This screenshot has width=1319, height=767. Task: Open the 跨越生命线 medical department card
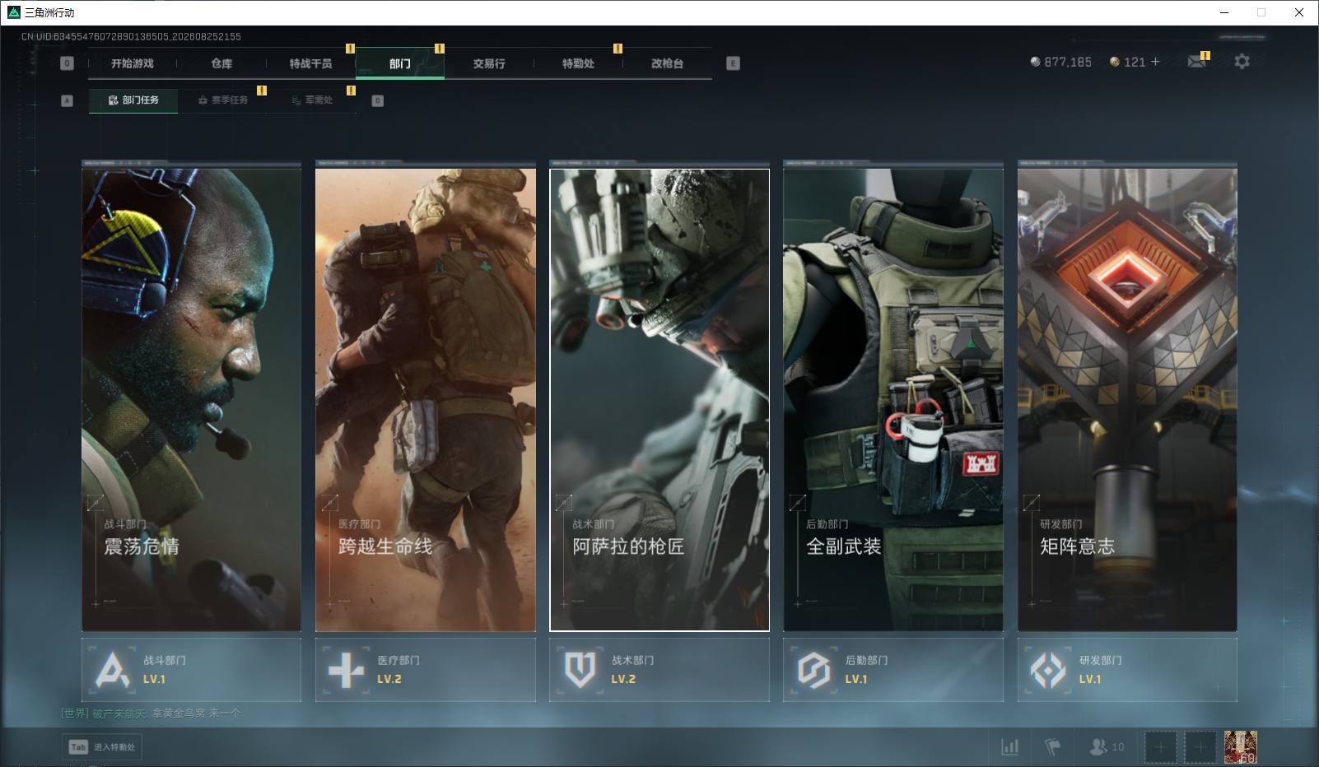(x=426, y=400)
